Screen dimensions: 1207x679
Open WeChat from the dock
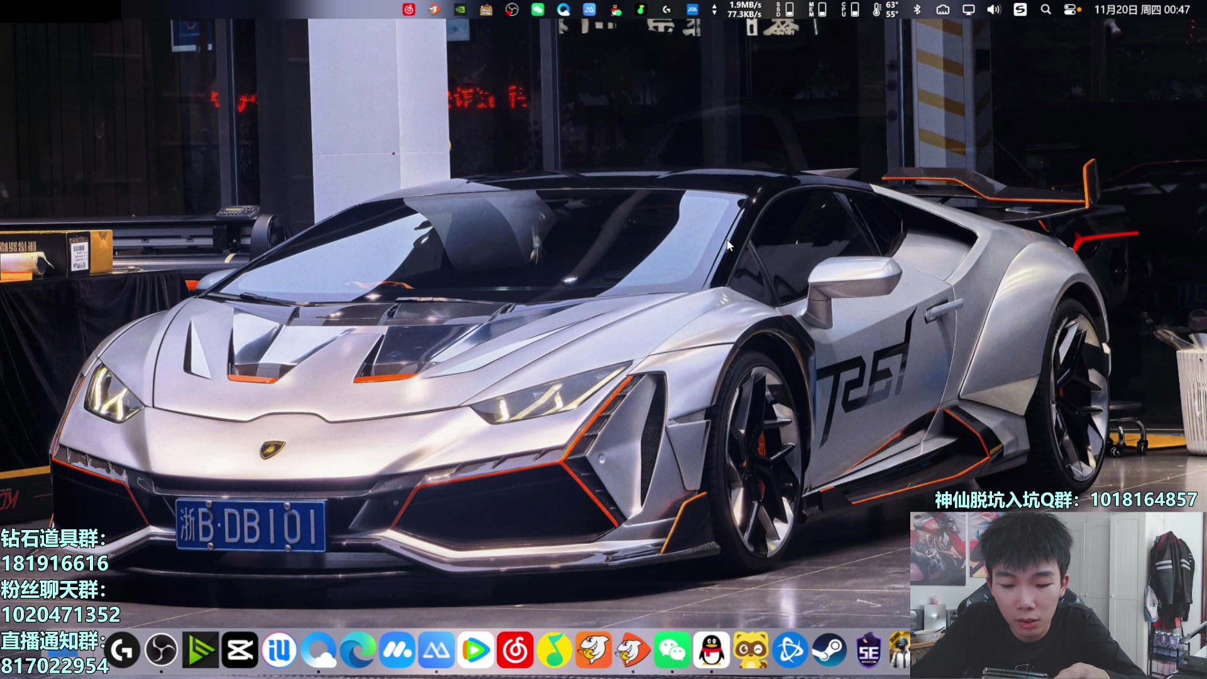(672, 650)
